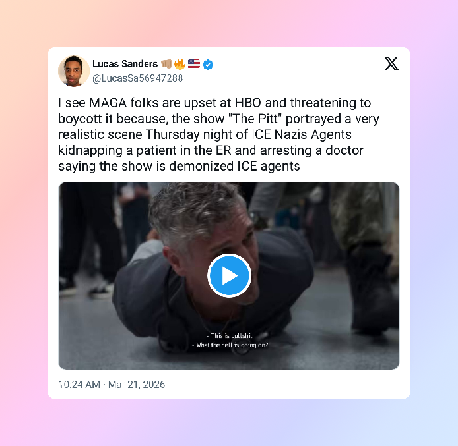Click "demonized ICE agents" in the last line

[x=234, y=166]
